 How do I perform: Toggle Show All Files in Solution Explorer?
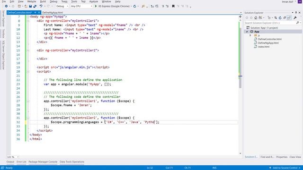click(x=289, y=18)
